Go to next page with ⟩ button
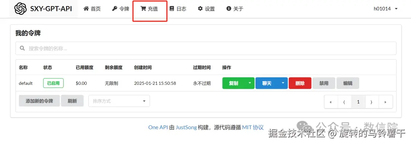 371,102
